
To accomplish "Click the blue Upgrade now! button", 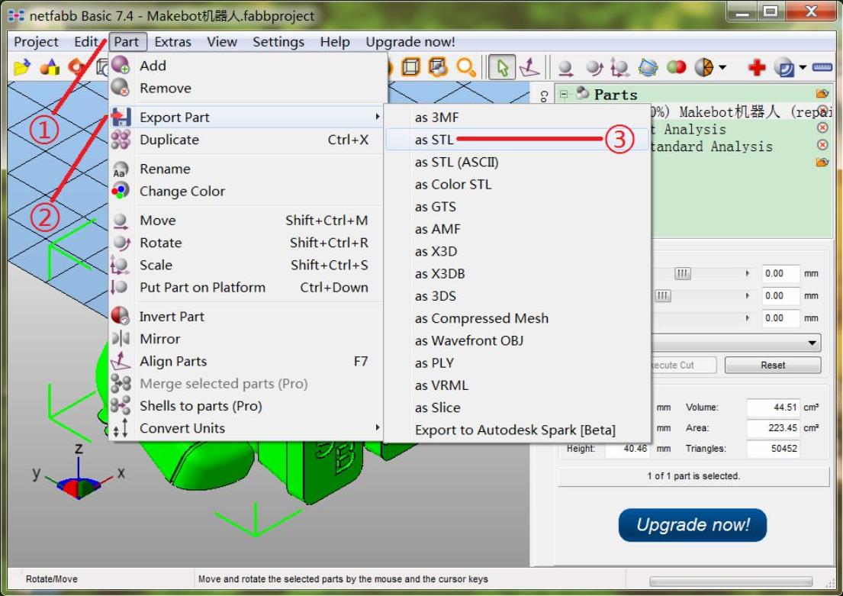I will [x=693, y=524].
